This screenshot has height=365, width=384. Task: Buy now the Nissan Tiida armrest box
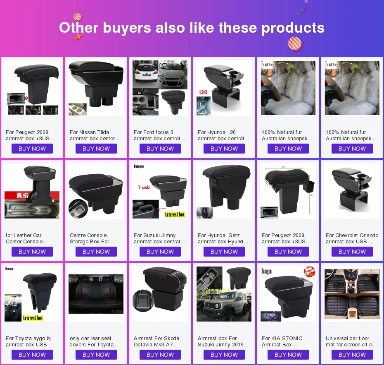[96, 149]
